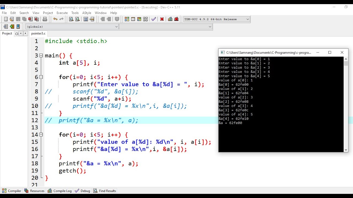
Task: Click the console scrollbar up arrow
Action: coord(346,59)
